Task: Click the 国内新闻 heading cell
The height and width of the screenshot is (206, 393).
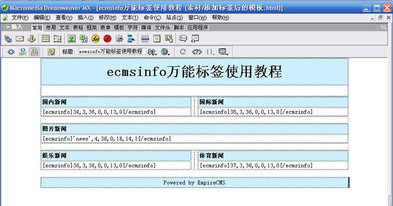Action: [117, 102]
